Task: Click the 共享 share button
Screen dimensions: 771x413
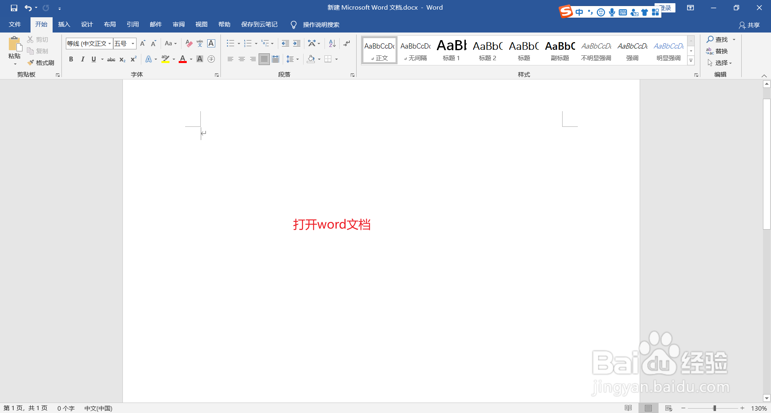Action: pyautogui.click(x=749, y=25)
